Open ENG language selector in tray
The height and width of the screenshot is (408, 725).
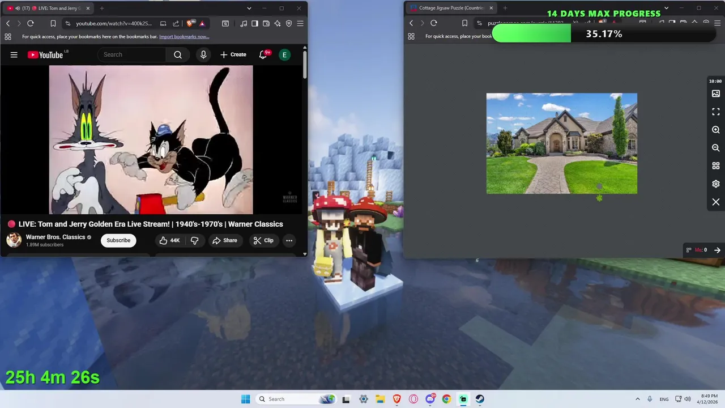[x=664, y=399]
